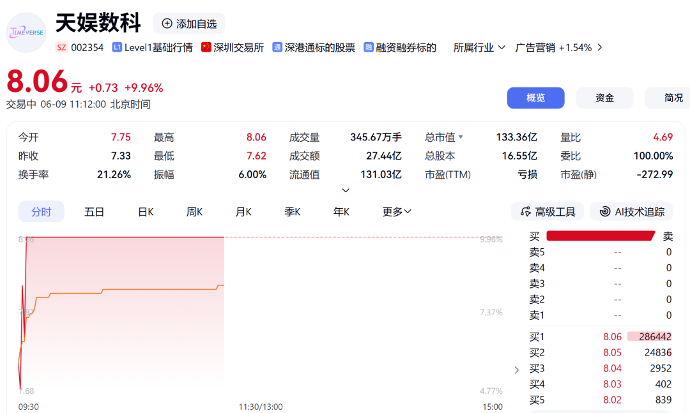Image resolution: width=690 pixels, height=413 pixels.
Task: Select the China flag 深圳交易所 icon
Action: pos(206,47)
